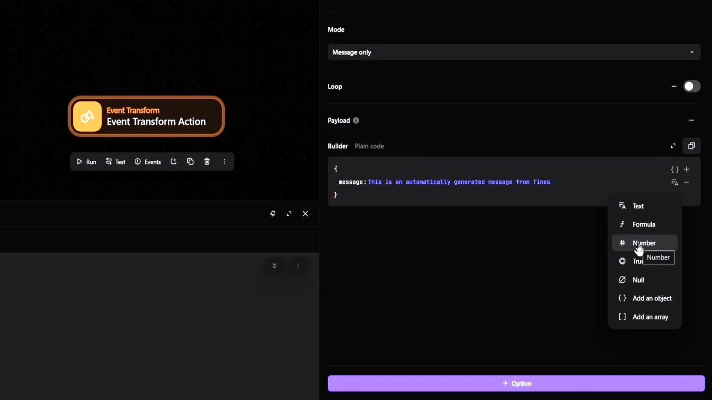Copy the payload with copy icon
712x400 pixels.
(x=691, y=146)
